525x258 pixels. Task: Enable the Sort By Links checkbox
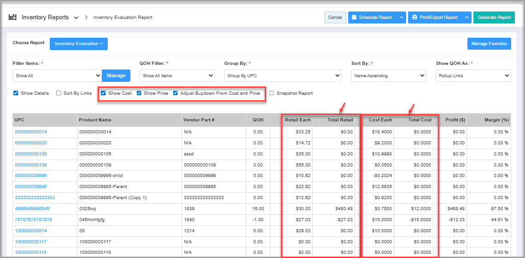click(x=58, y=93)
